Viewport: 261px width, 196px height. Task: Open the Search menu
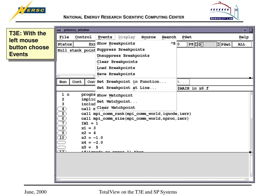coord(169,37)
